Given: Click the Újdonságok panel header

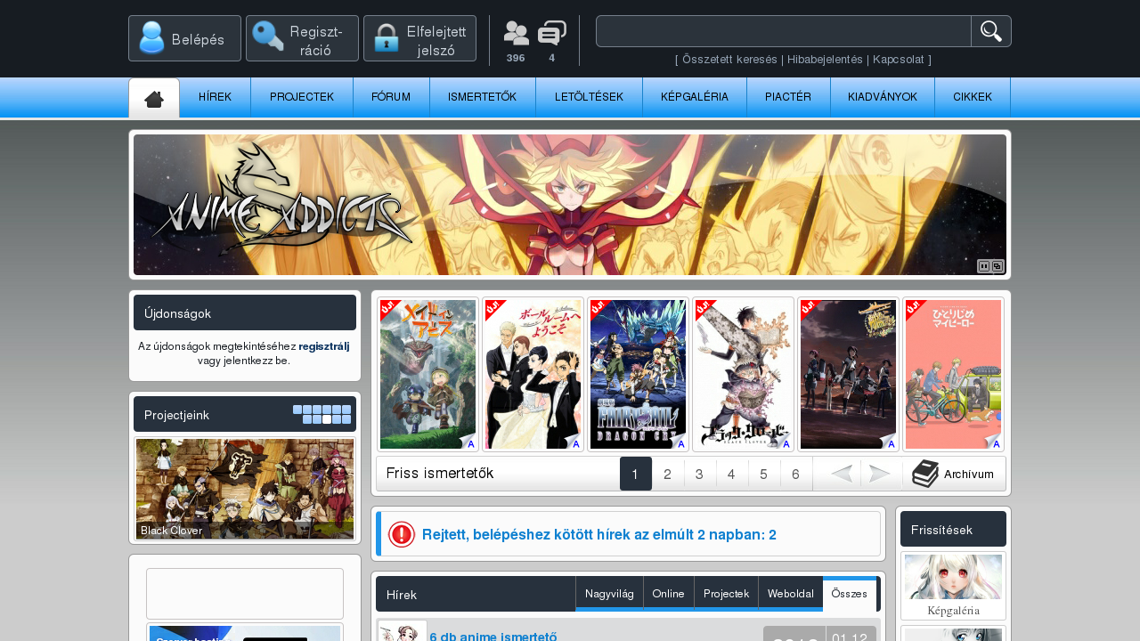Looking at the screenshot, I should click(245, 312).
